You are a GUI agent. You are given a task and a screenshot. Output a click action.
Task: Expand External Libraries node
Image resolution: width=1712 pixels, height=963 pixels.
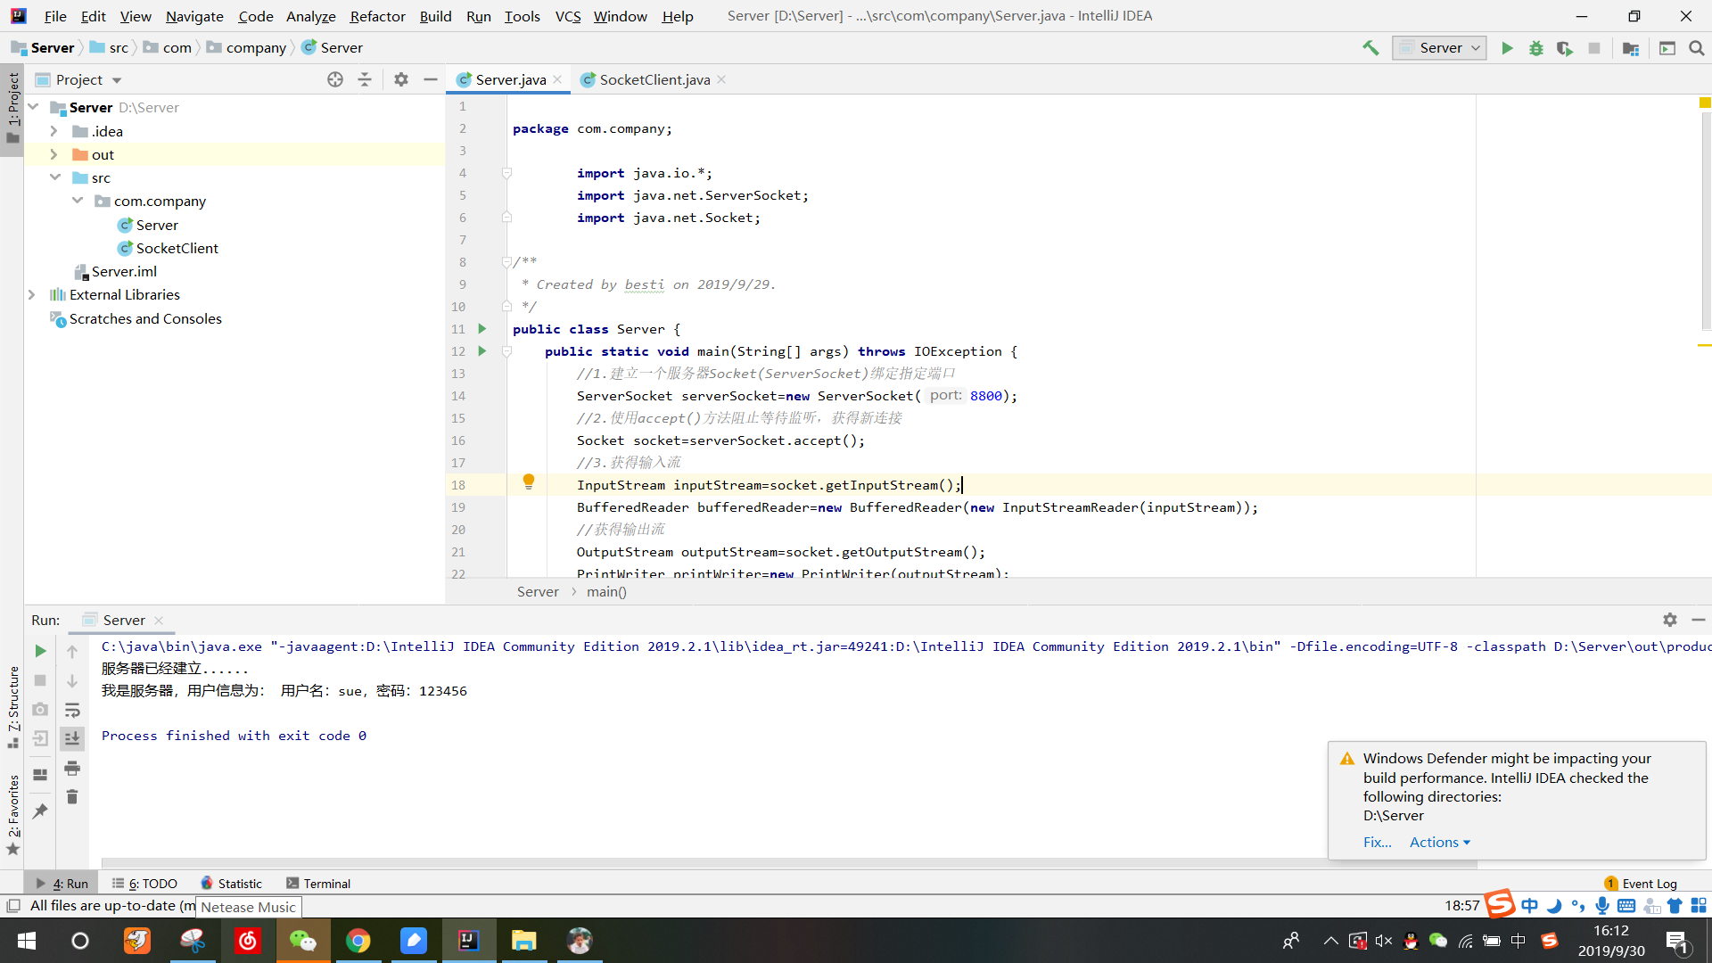pos(32,294)
